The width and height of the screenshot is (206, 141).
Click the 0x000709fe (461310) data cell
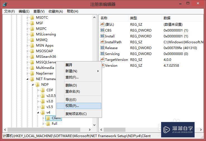(180, 48)
